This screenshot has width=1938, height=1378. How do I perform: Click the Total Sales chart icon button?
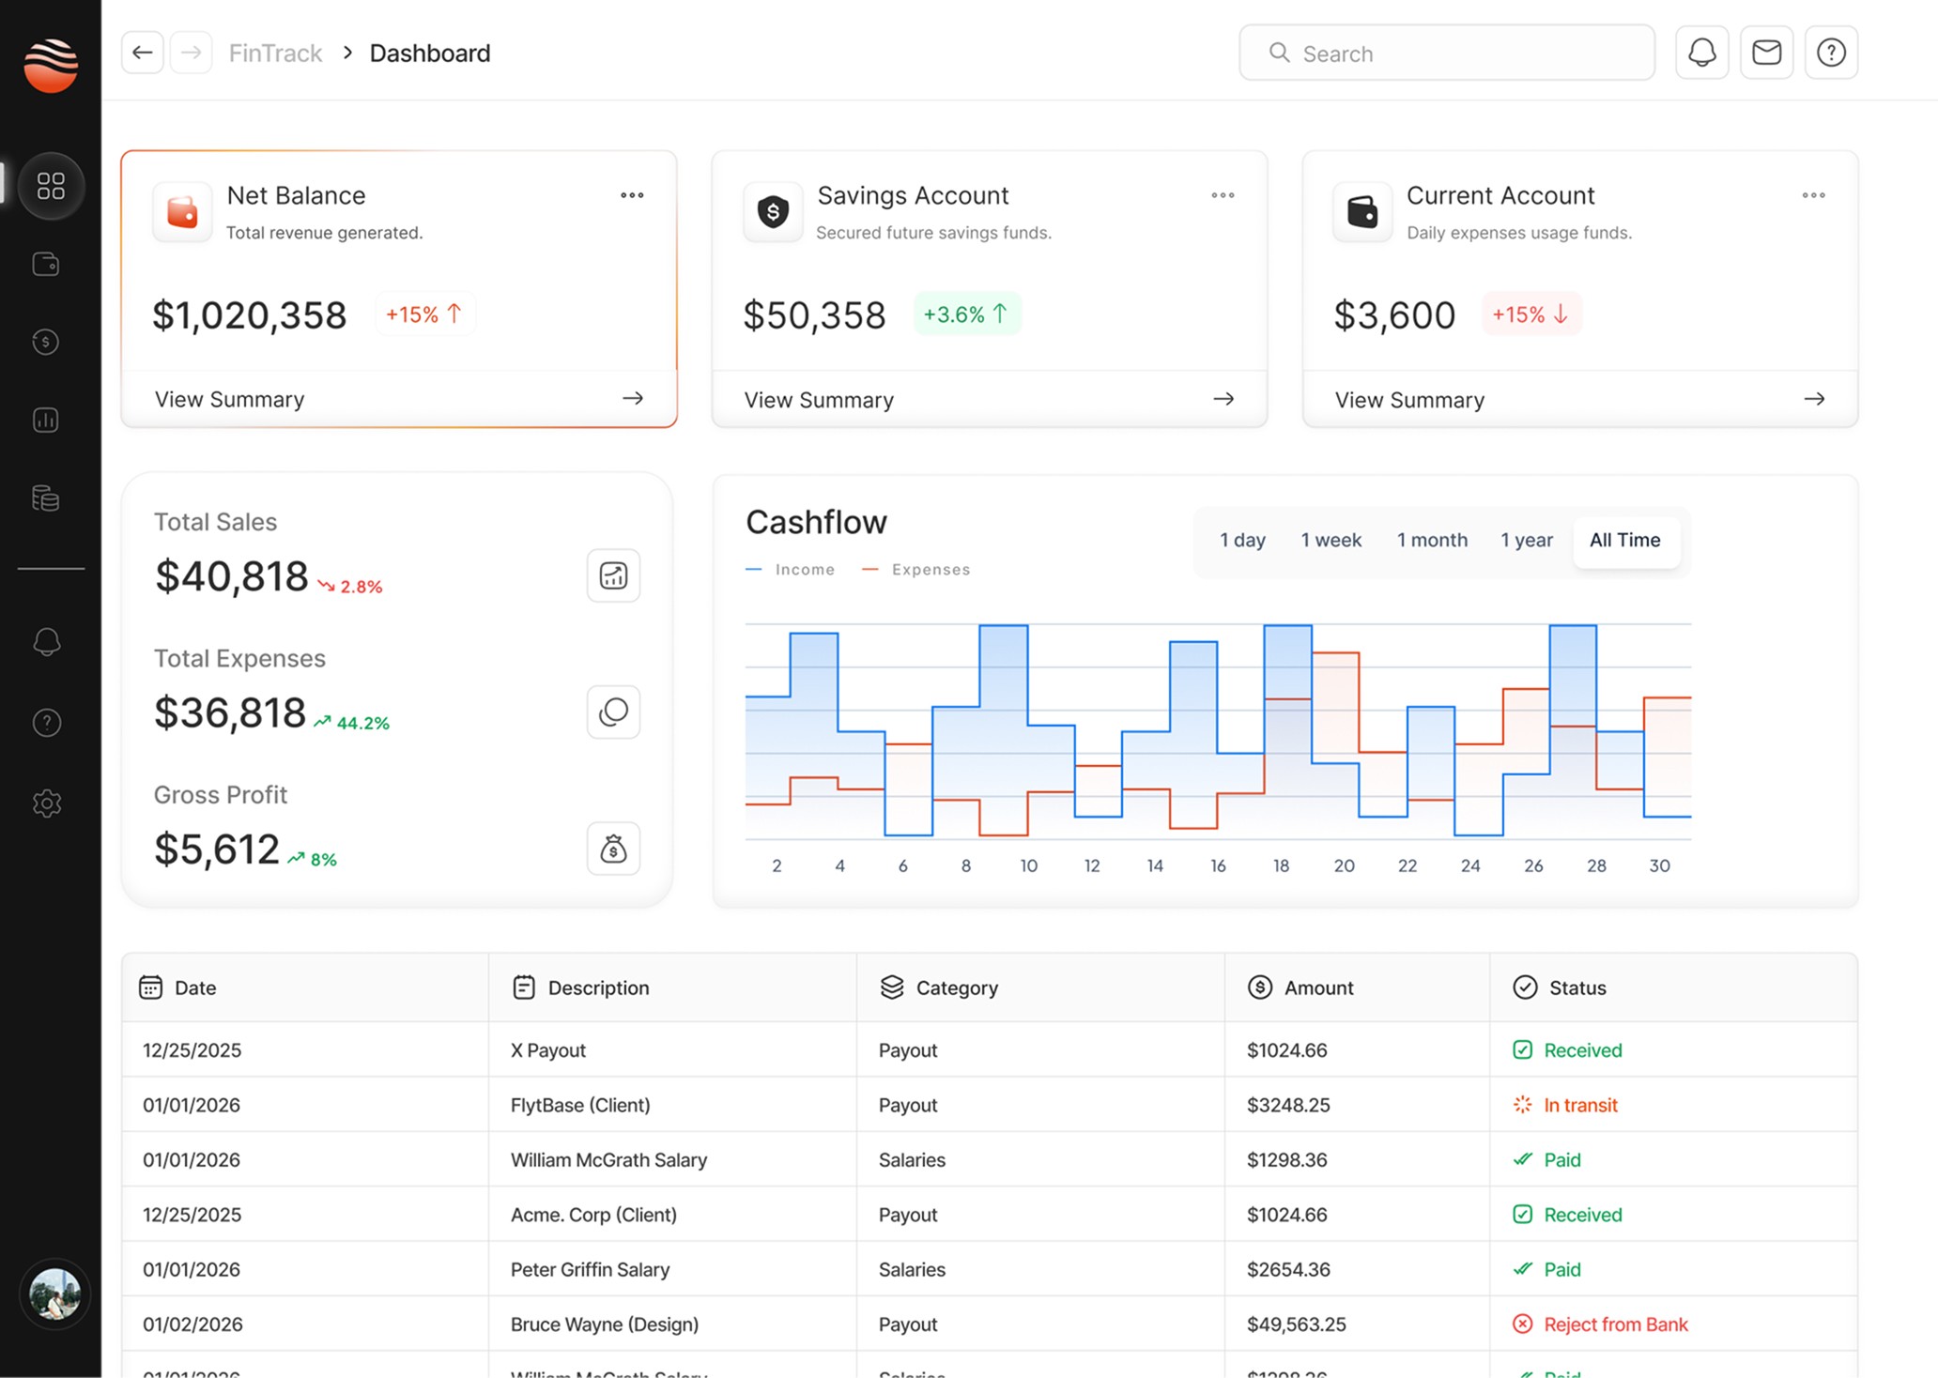point(613,575)
